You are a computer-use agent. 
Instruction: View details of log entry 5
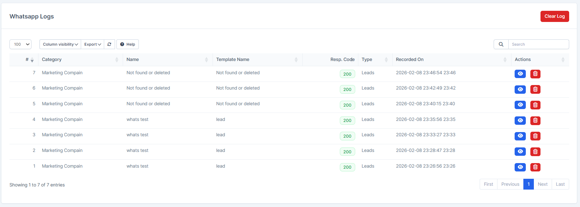(x=520, y=105)
